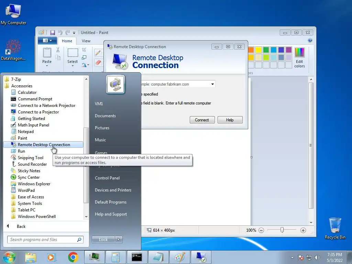
Task: Pick the lime color swatch in Paint
Action: click(x=266, y=57)
